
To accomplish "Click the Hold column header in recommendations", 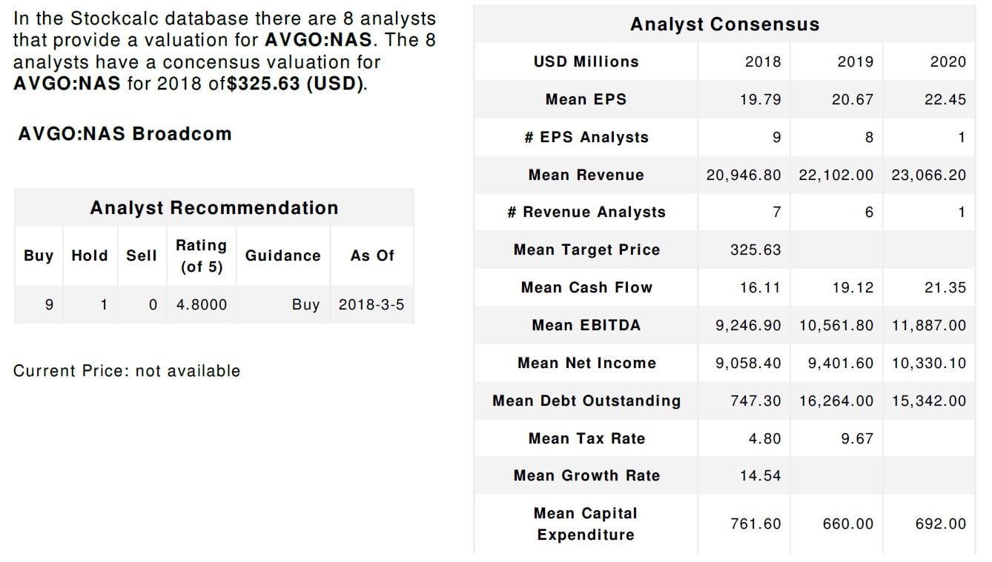I will click(x=90, y=256).
